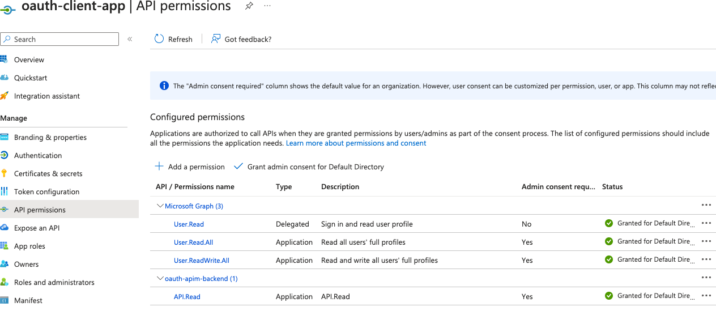This screenshot has height=311, width=716.
Task: Click the plus icon for Add a permission
Action: pos(159,167)
